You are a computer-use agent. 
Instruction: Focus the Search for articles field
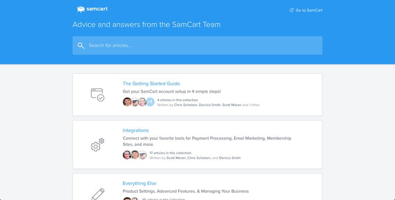pos(197,45)
